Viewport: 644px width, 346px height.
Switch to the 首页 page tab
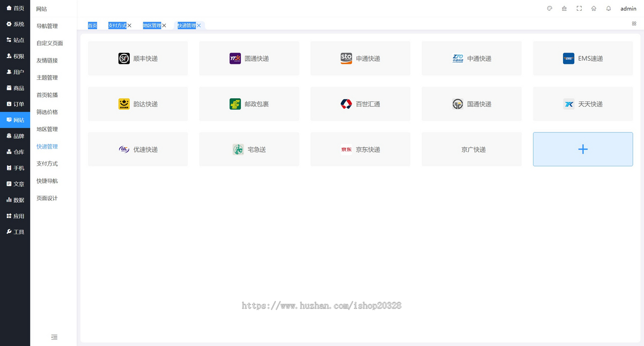point(93,25)
